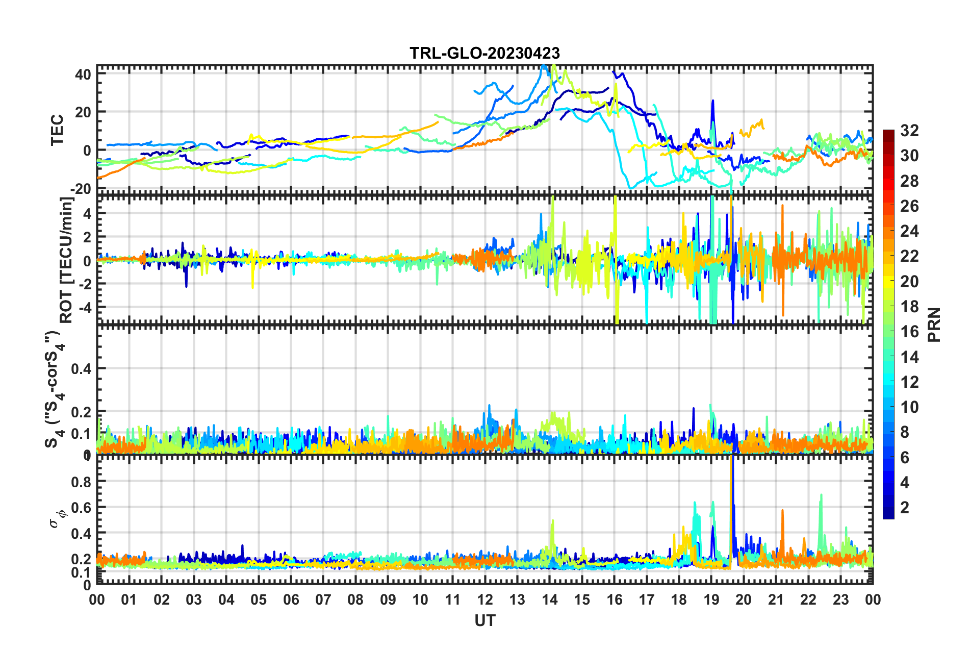Click inside the sigma-phi plot panel

coord(484,519)
